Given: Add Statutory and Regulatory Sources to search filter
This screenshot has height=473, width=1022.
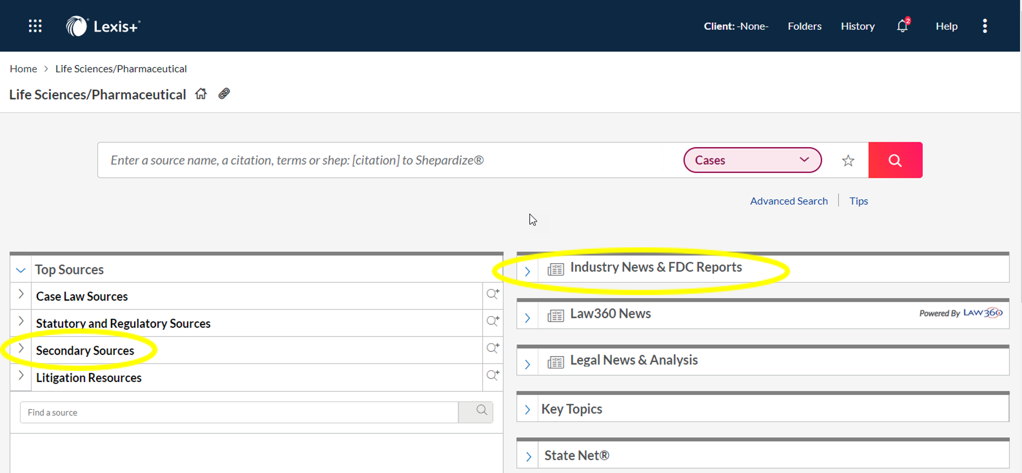Looking at the screenshot, I should point(493,321).
